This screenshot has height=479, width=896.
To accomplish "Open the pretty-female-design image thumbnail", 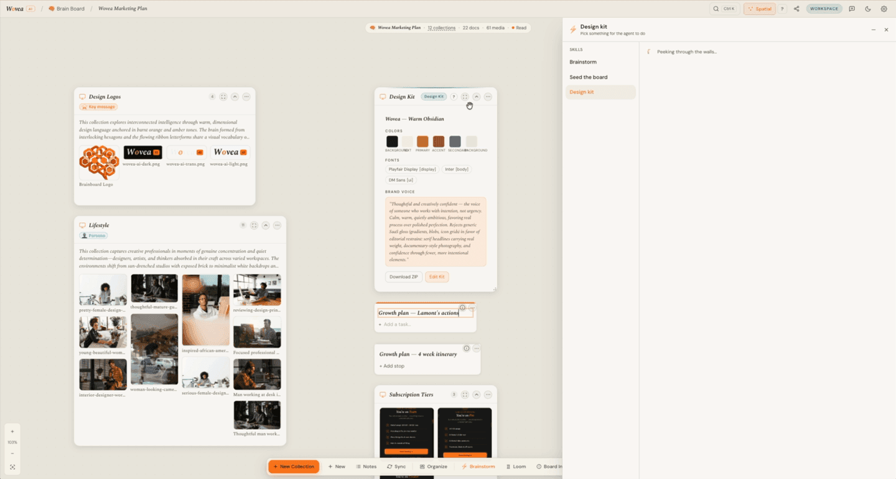I will (x=103, y=290).
